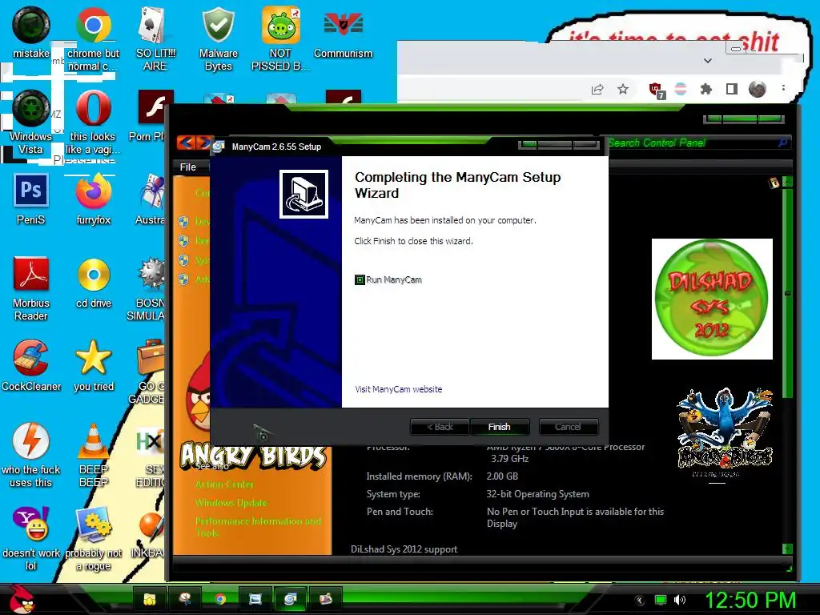Click the Control Panel search magnifier icon
Viewport: 820px width, 615px height.
pos(783,143)
